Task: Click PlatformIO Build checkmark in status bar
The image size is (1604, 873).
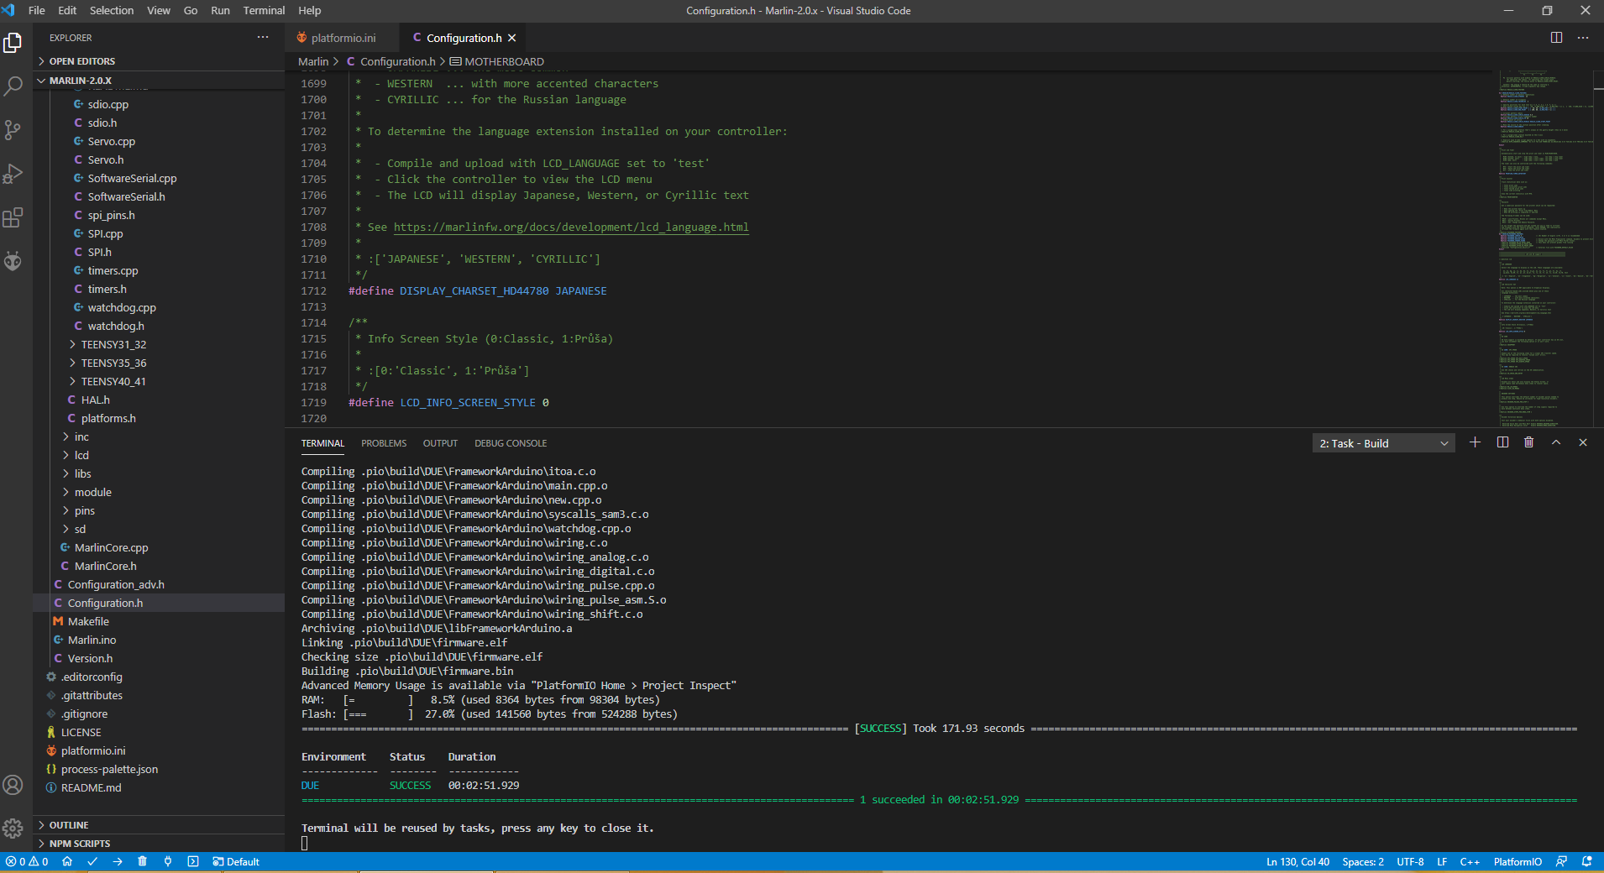Action: [92, 861]
